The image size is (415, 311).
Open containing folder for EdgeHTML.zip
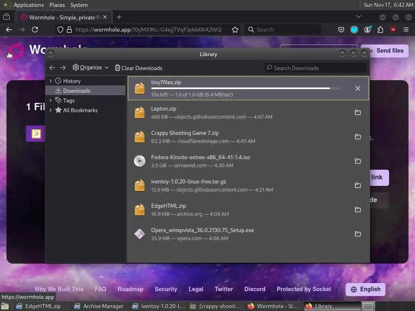[x=357, y=210]
